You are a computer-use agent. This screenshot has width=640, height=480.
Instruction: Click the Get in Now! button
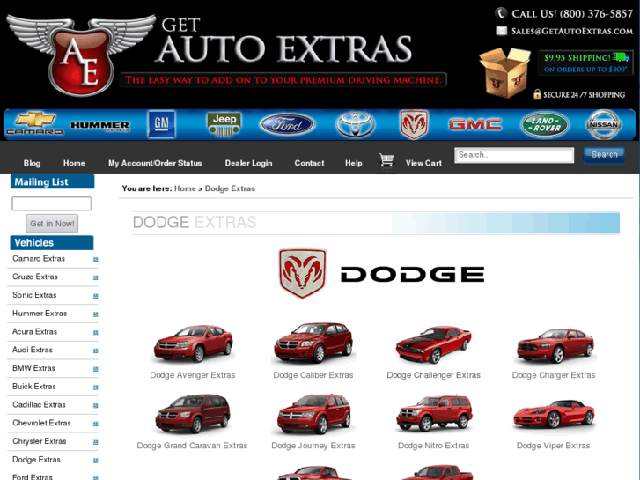tap(52, 224)
